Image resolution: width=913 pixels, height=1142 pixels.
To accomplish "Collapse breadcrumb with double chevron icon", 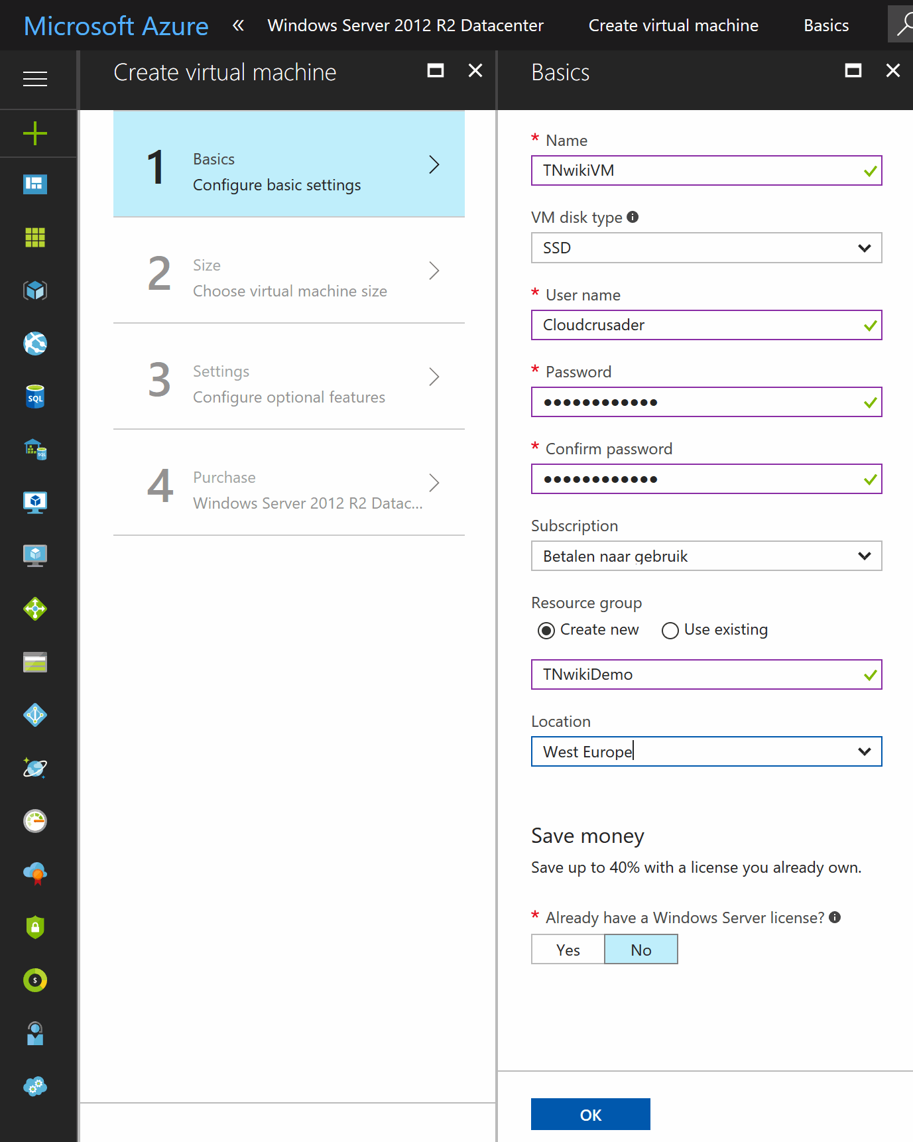I will 238,25.
